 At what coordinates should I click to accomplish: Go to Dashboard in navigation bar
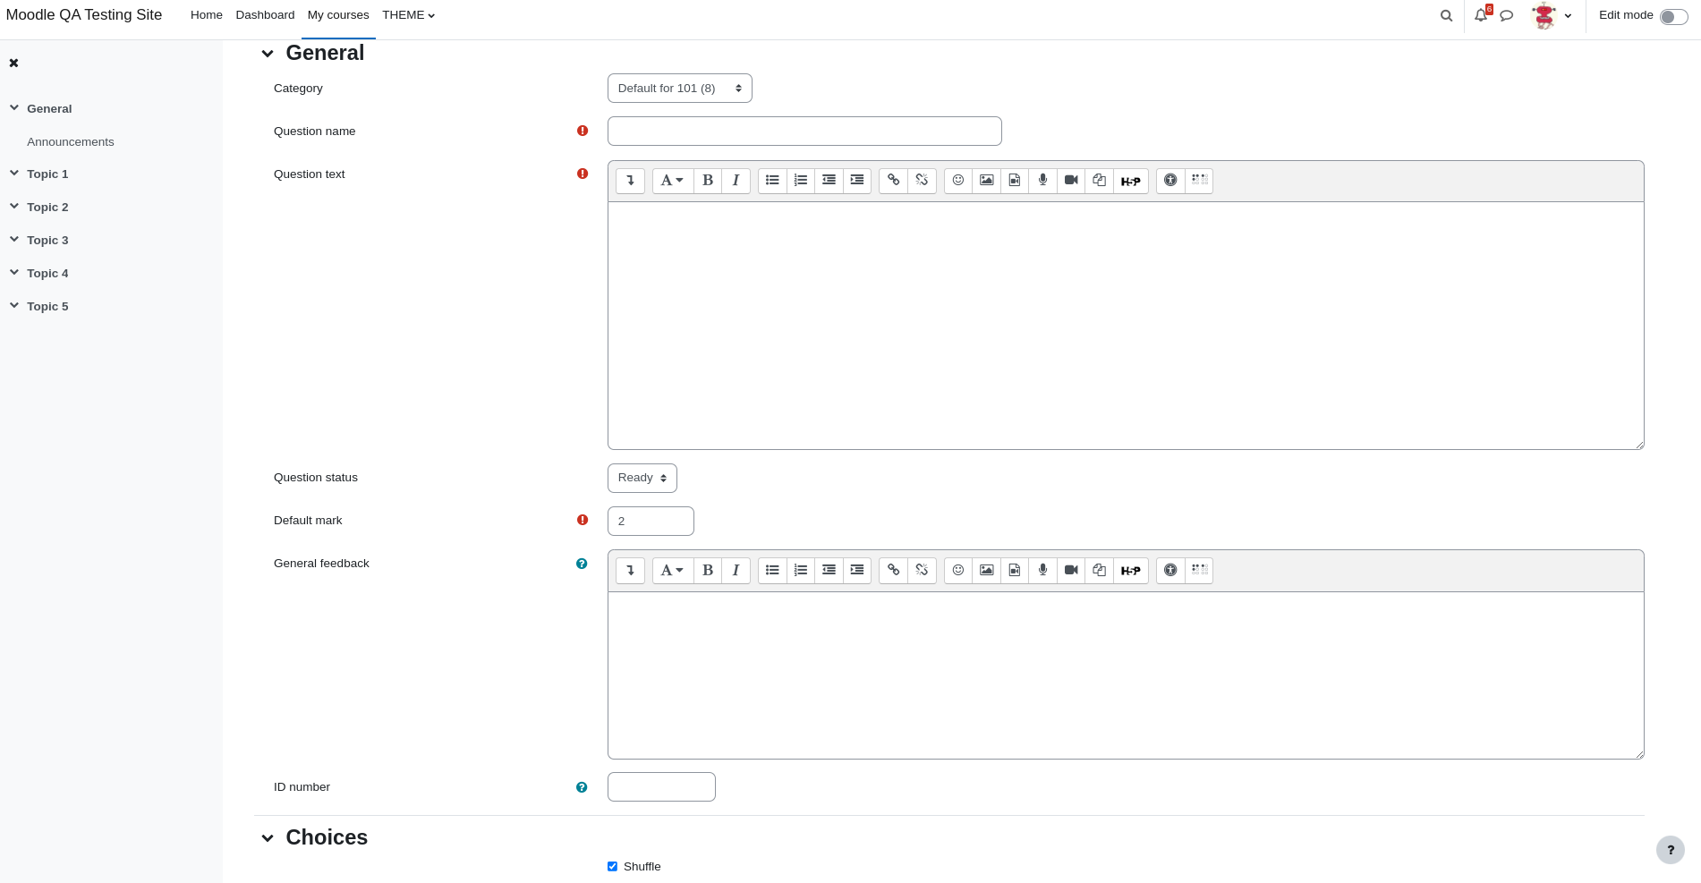coord(265,15)
